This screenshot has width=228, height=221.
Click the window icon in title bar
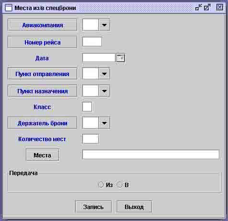9,8
